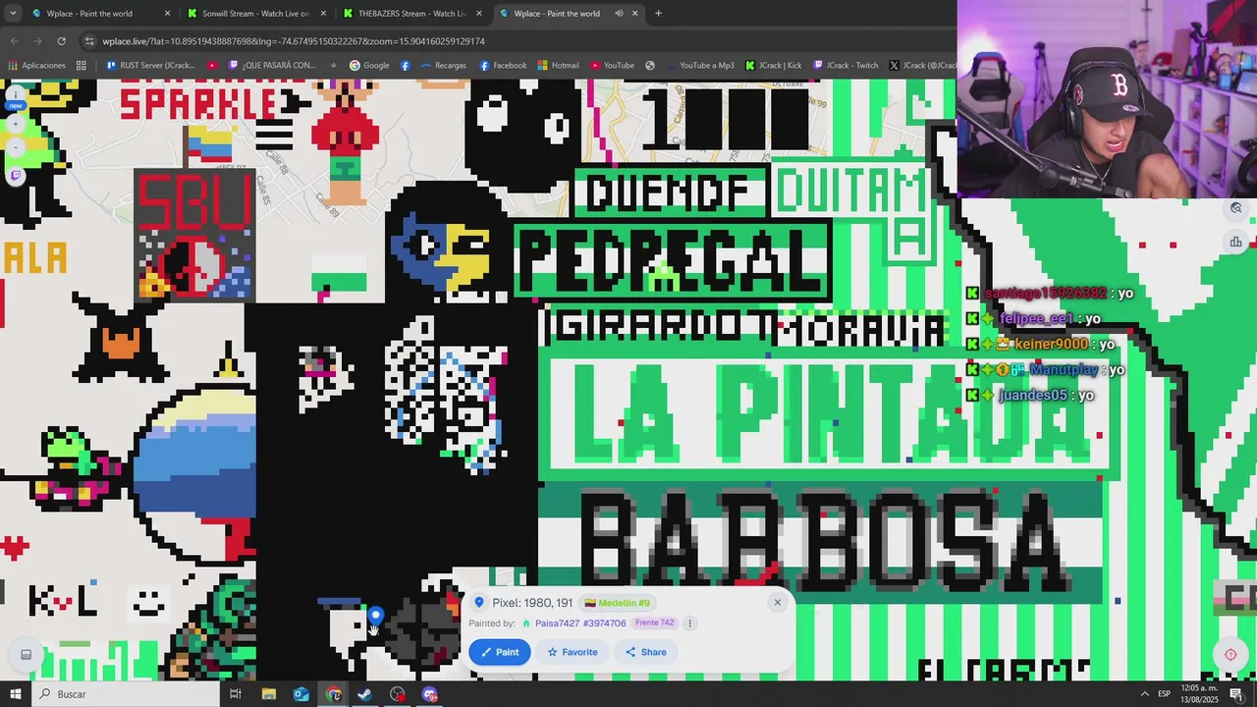This screenshot has height=707, width=1257.
Task: Mark pixel as Favorite
Action: [x=573, y=652]
